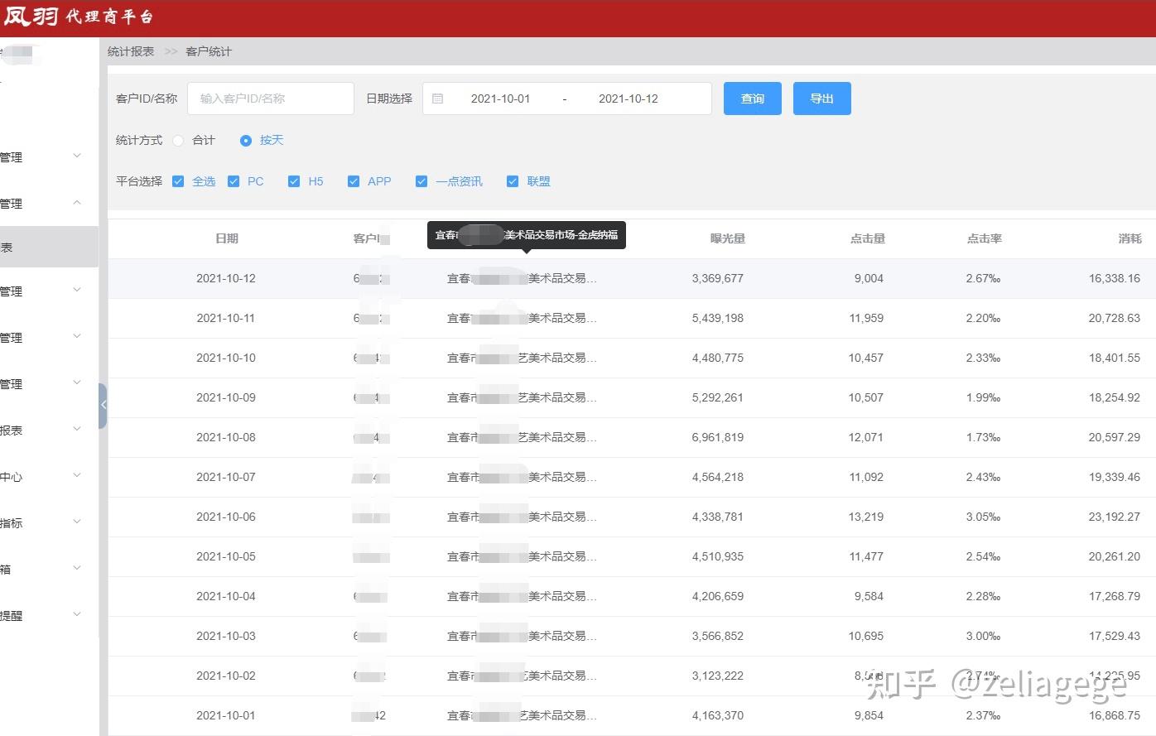This screenshot has width=1156, height=736.
Task: Go to 统计报表 in the breadcrumb
Action: click(131, 51)
